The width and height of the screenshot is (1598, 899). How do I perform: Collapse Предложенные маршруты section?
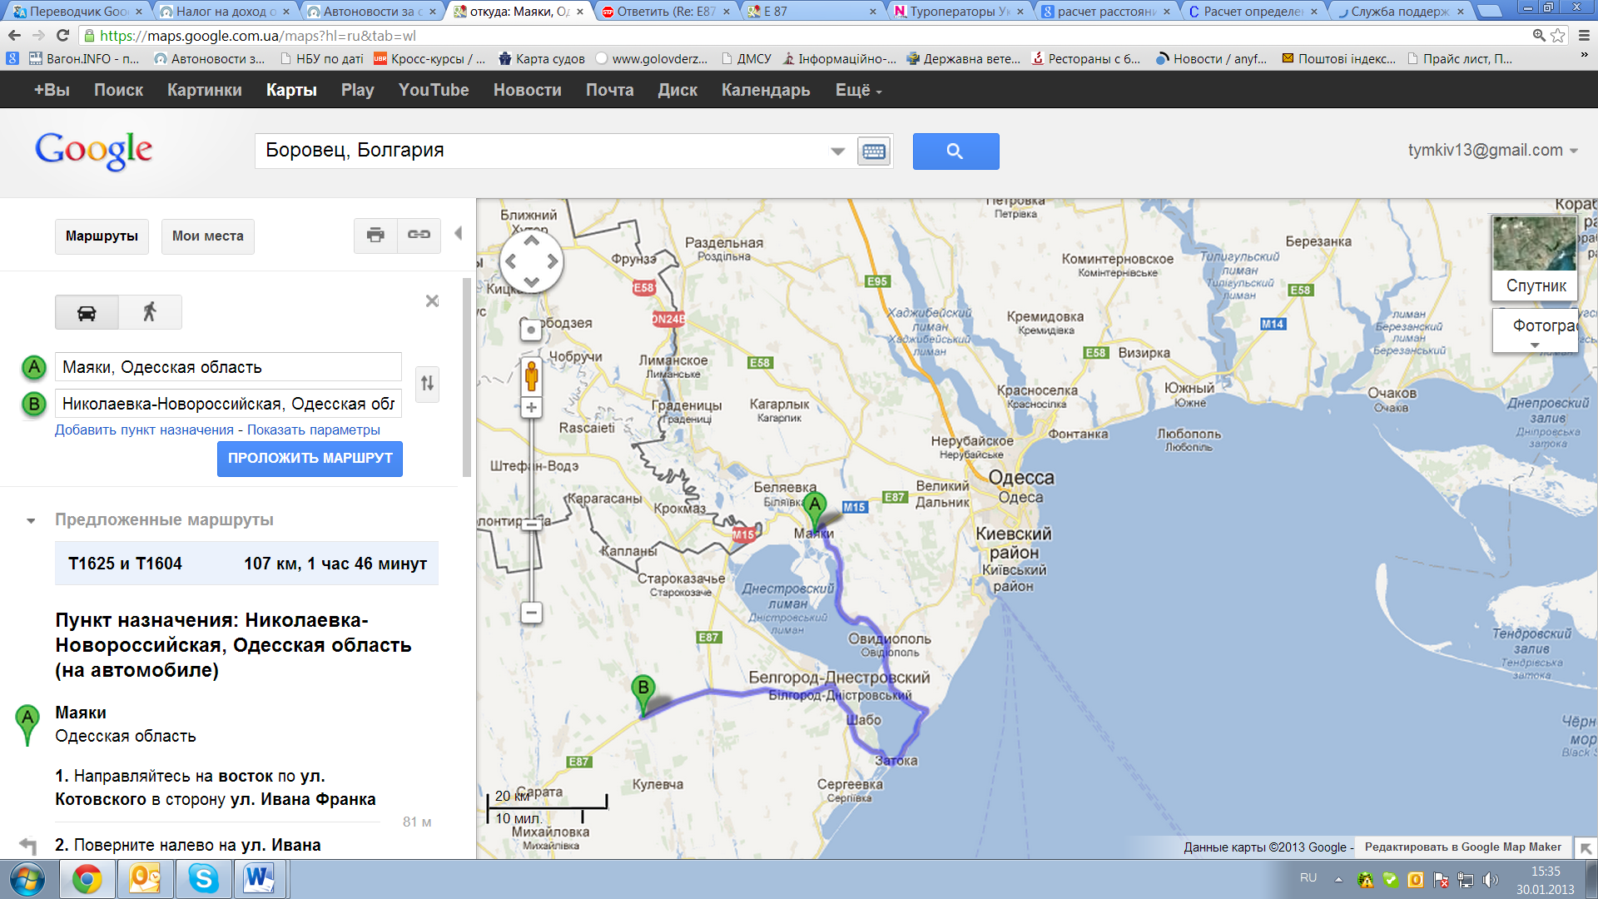coord(31,520)
